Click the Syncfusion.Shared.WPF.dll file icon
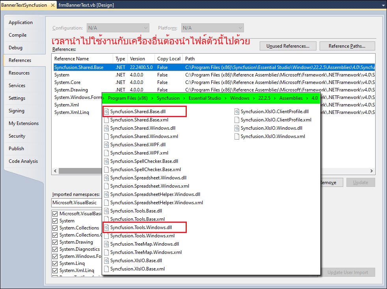 (x=106, y=145)
